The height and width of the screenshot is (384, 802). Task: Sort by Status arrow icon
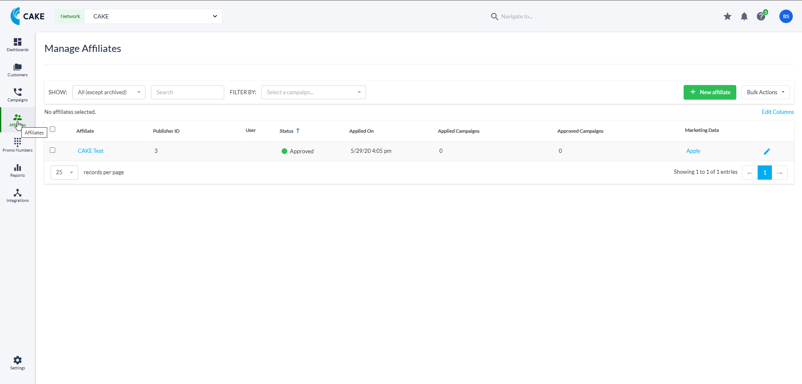298,131
